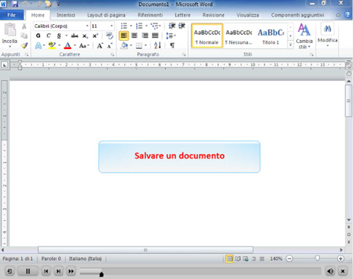353x279 pixels.
Task: Toggle superscript formatting
Action: 95,35
